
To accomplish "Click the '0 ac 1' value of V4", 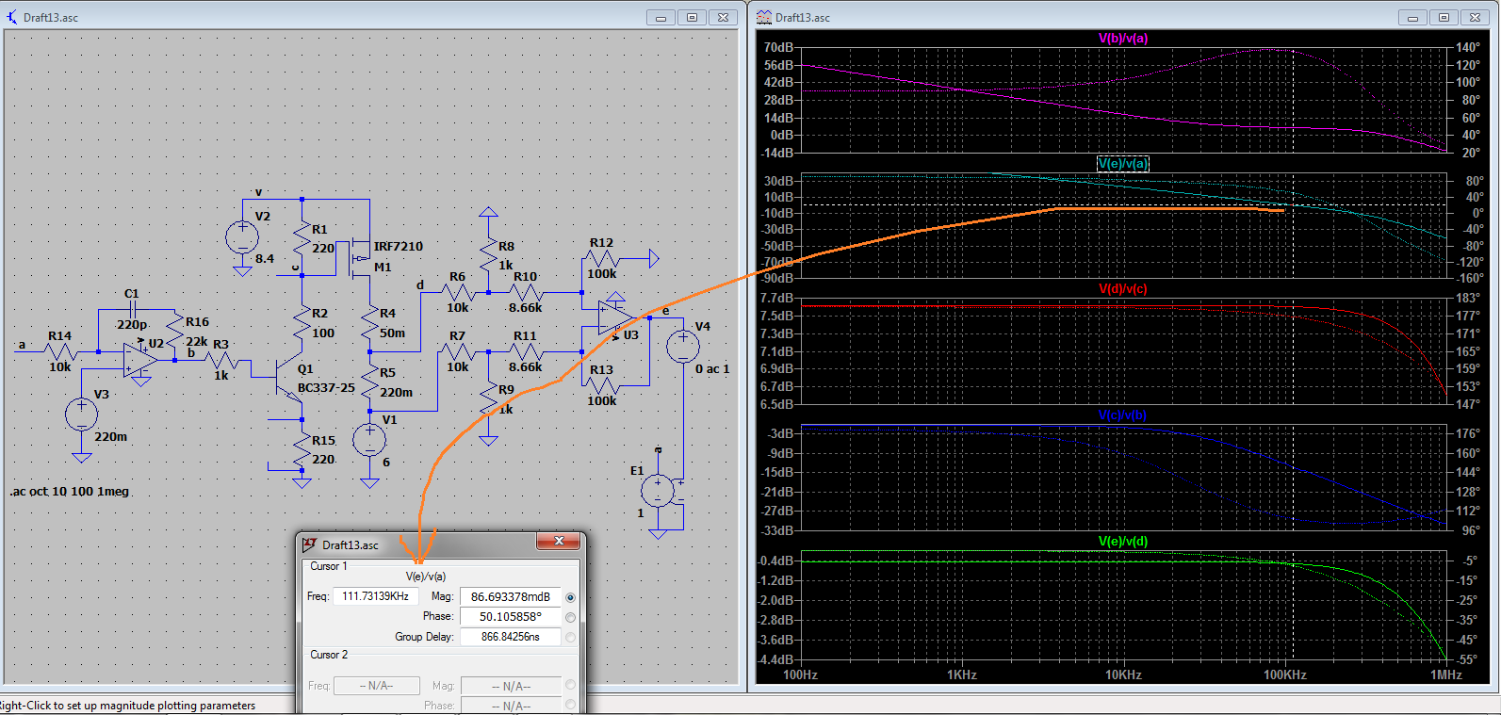I will pos(712,369).
